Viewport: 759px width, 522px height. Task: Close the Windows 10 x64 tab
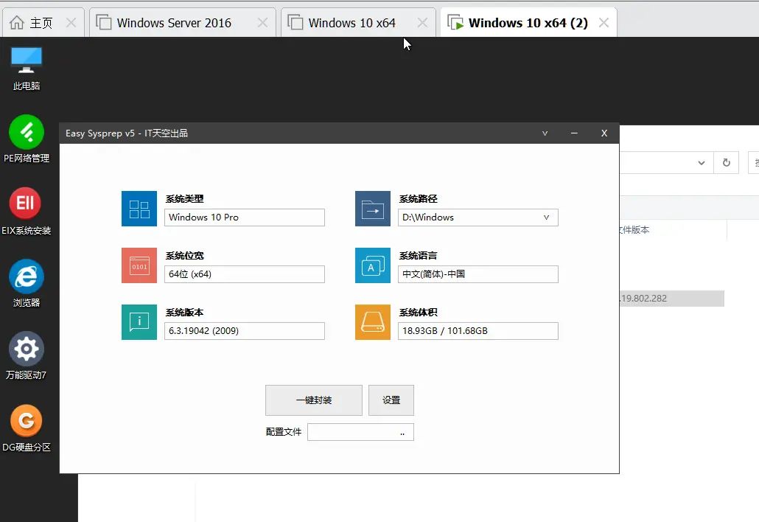coord(422,23)
